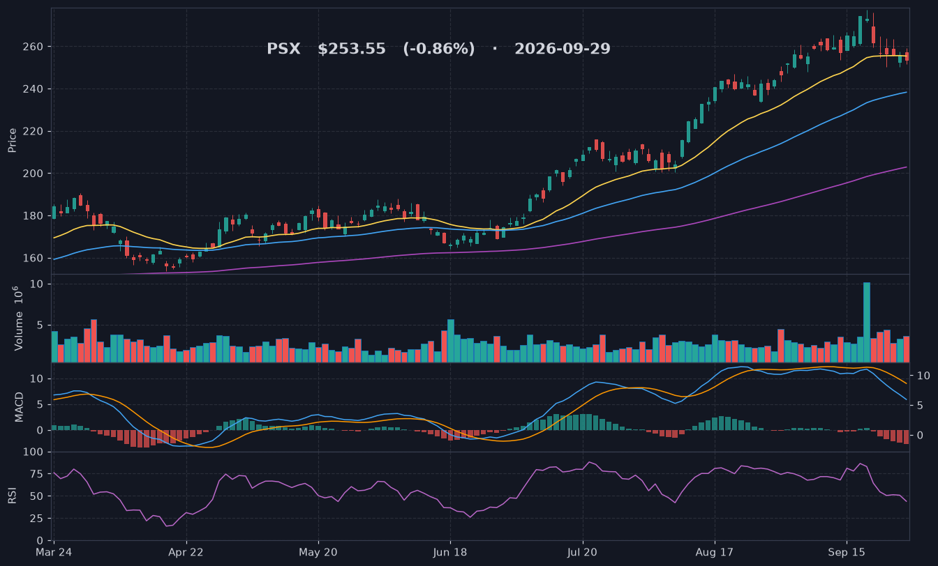Screen dimensions: 938x566
Task: Click the 2026-09-29 date in the title
Action: click(563, 49)
